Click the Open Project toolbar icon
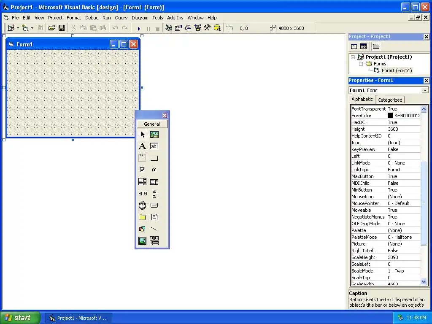This screenshot has height=324, width=432. click(x=51, y=28)
